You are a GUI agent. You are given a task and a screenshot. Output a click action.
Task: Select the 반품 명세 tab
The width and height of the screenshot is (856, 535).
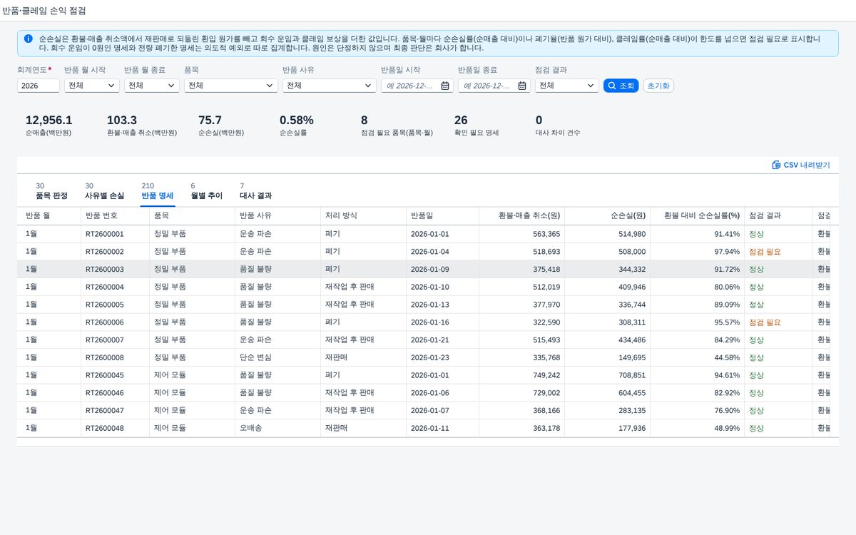pos(158,190)
